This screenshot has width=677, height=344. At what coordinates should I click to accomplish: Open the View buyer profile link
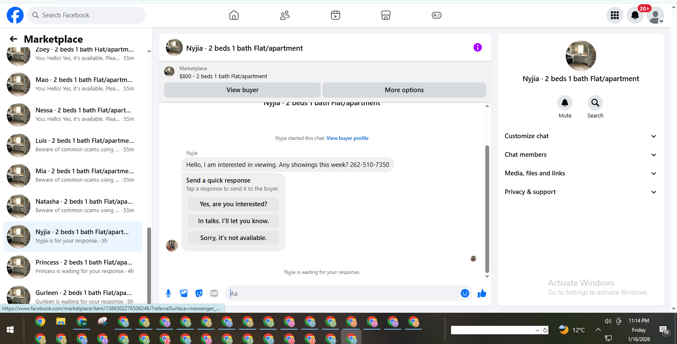[x=347, y=138]
